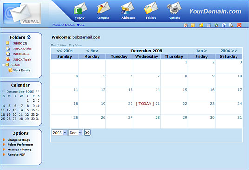
Task: Switch to Day View
Action: [75, 45]
